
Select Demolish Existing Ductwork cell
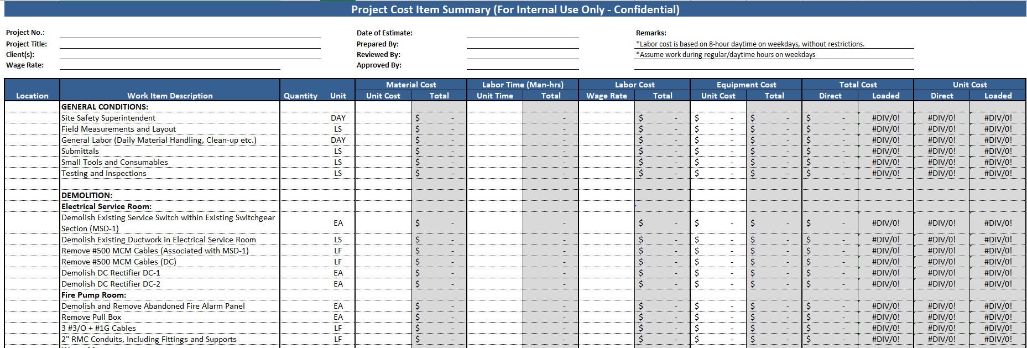coord(170,240)
